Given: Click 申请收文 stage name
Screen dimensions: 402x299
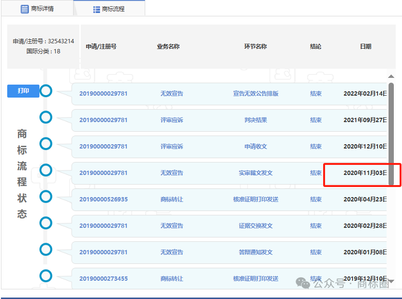Looking at the screenshot, I should coord(256,146).
